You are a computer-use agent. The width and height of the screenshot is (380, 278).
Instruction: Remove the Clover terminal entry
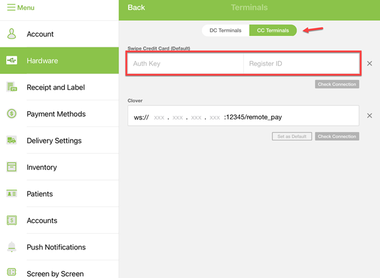[370, 116]
